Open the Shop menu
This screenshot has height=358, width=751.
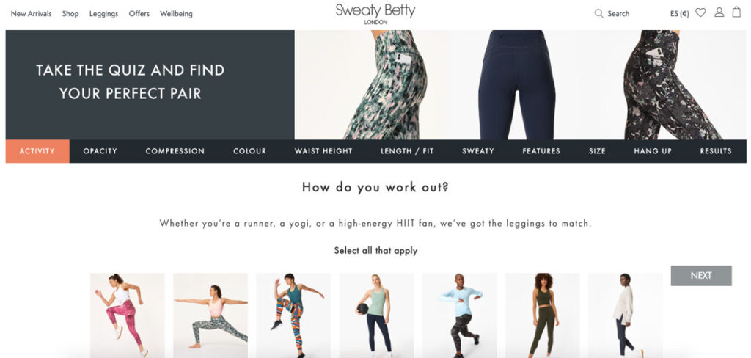pyautogui.click(x=70, y=13)
